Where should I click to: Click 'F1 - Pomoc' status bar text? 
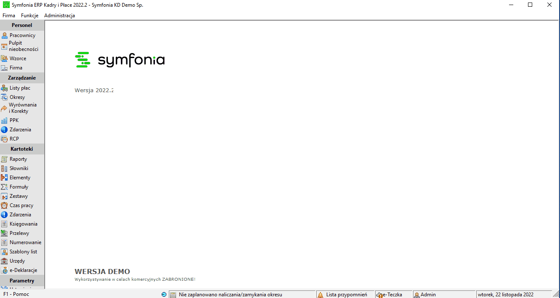click(16, 294)
